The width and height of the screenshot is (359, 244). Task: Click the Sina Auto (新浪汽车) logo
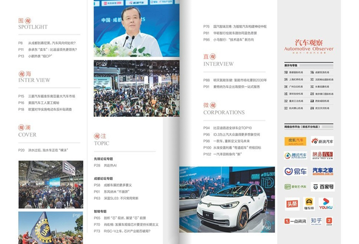click(322, 141)
